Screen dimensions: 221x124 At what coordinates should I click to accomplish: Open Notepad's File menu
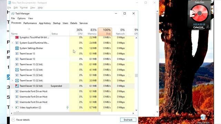9,8
